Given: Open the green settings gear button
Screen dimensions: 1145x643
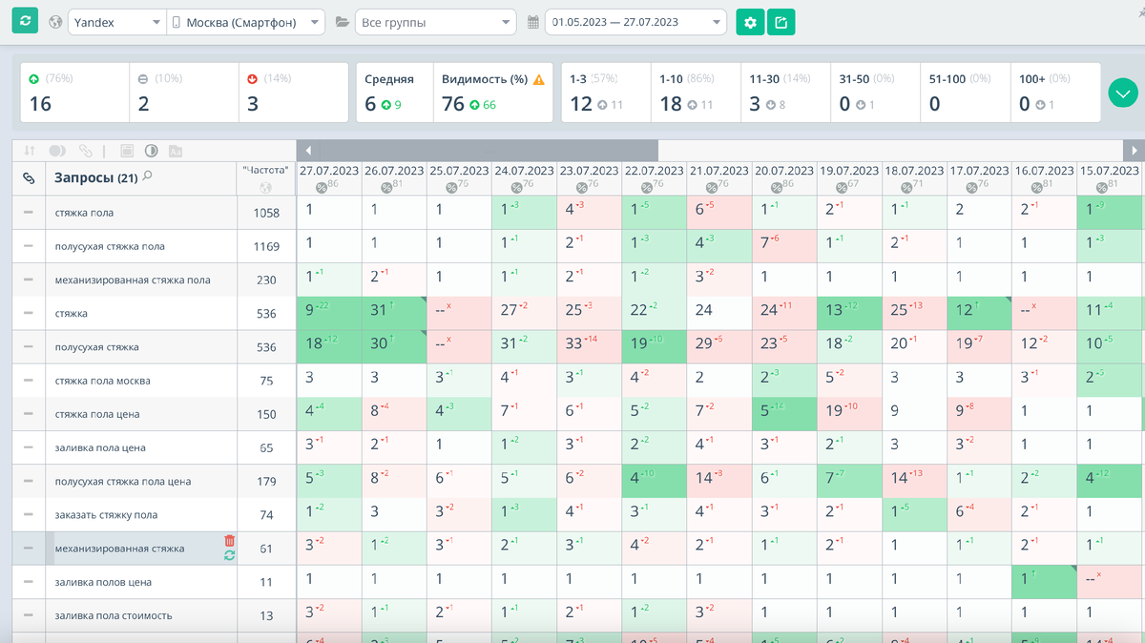Looking at the screenshot, I should point(750,22).
